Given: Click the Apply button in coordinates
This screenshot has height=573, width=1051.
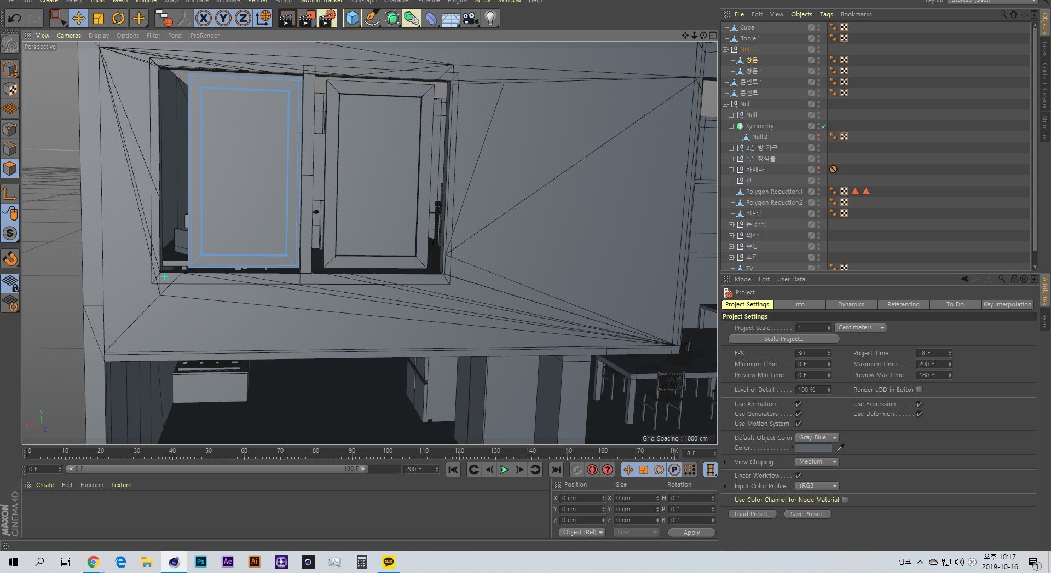Looking at the screenshot, I should click(691, 533).
